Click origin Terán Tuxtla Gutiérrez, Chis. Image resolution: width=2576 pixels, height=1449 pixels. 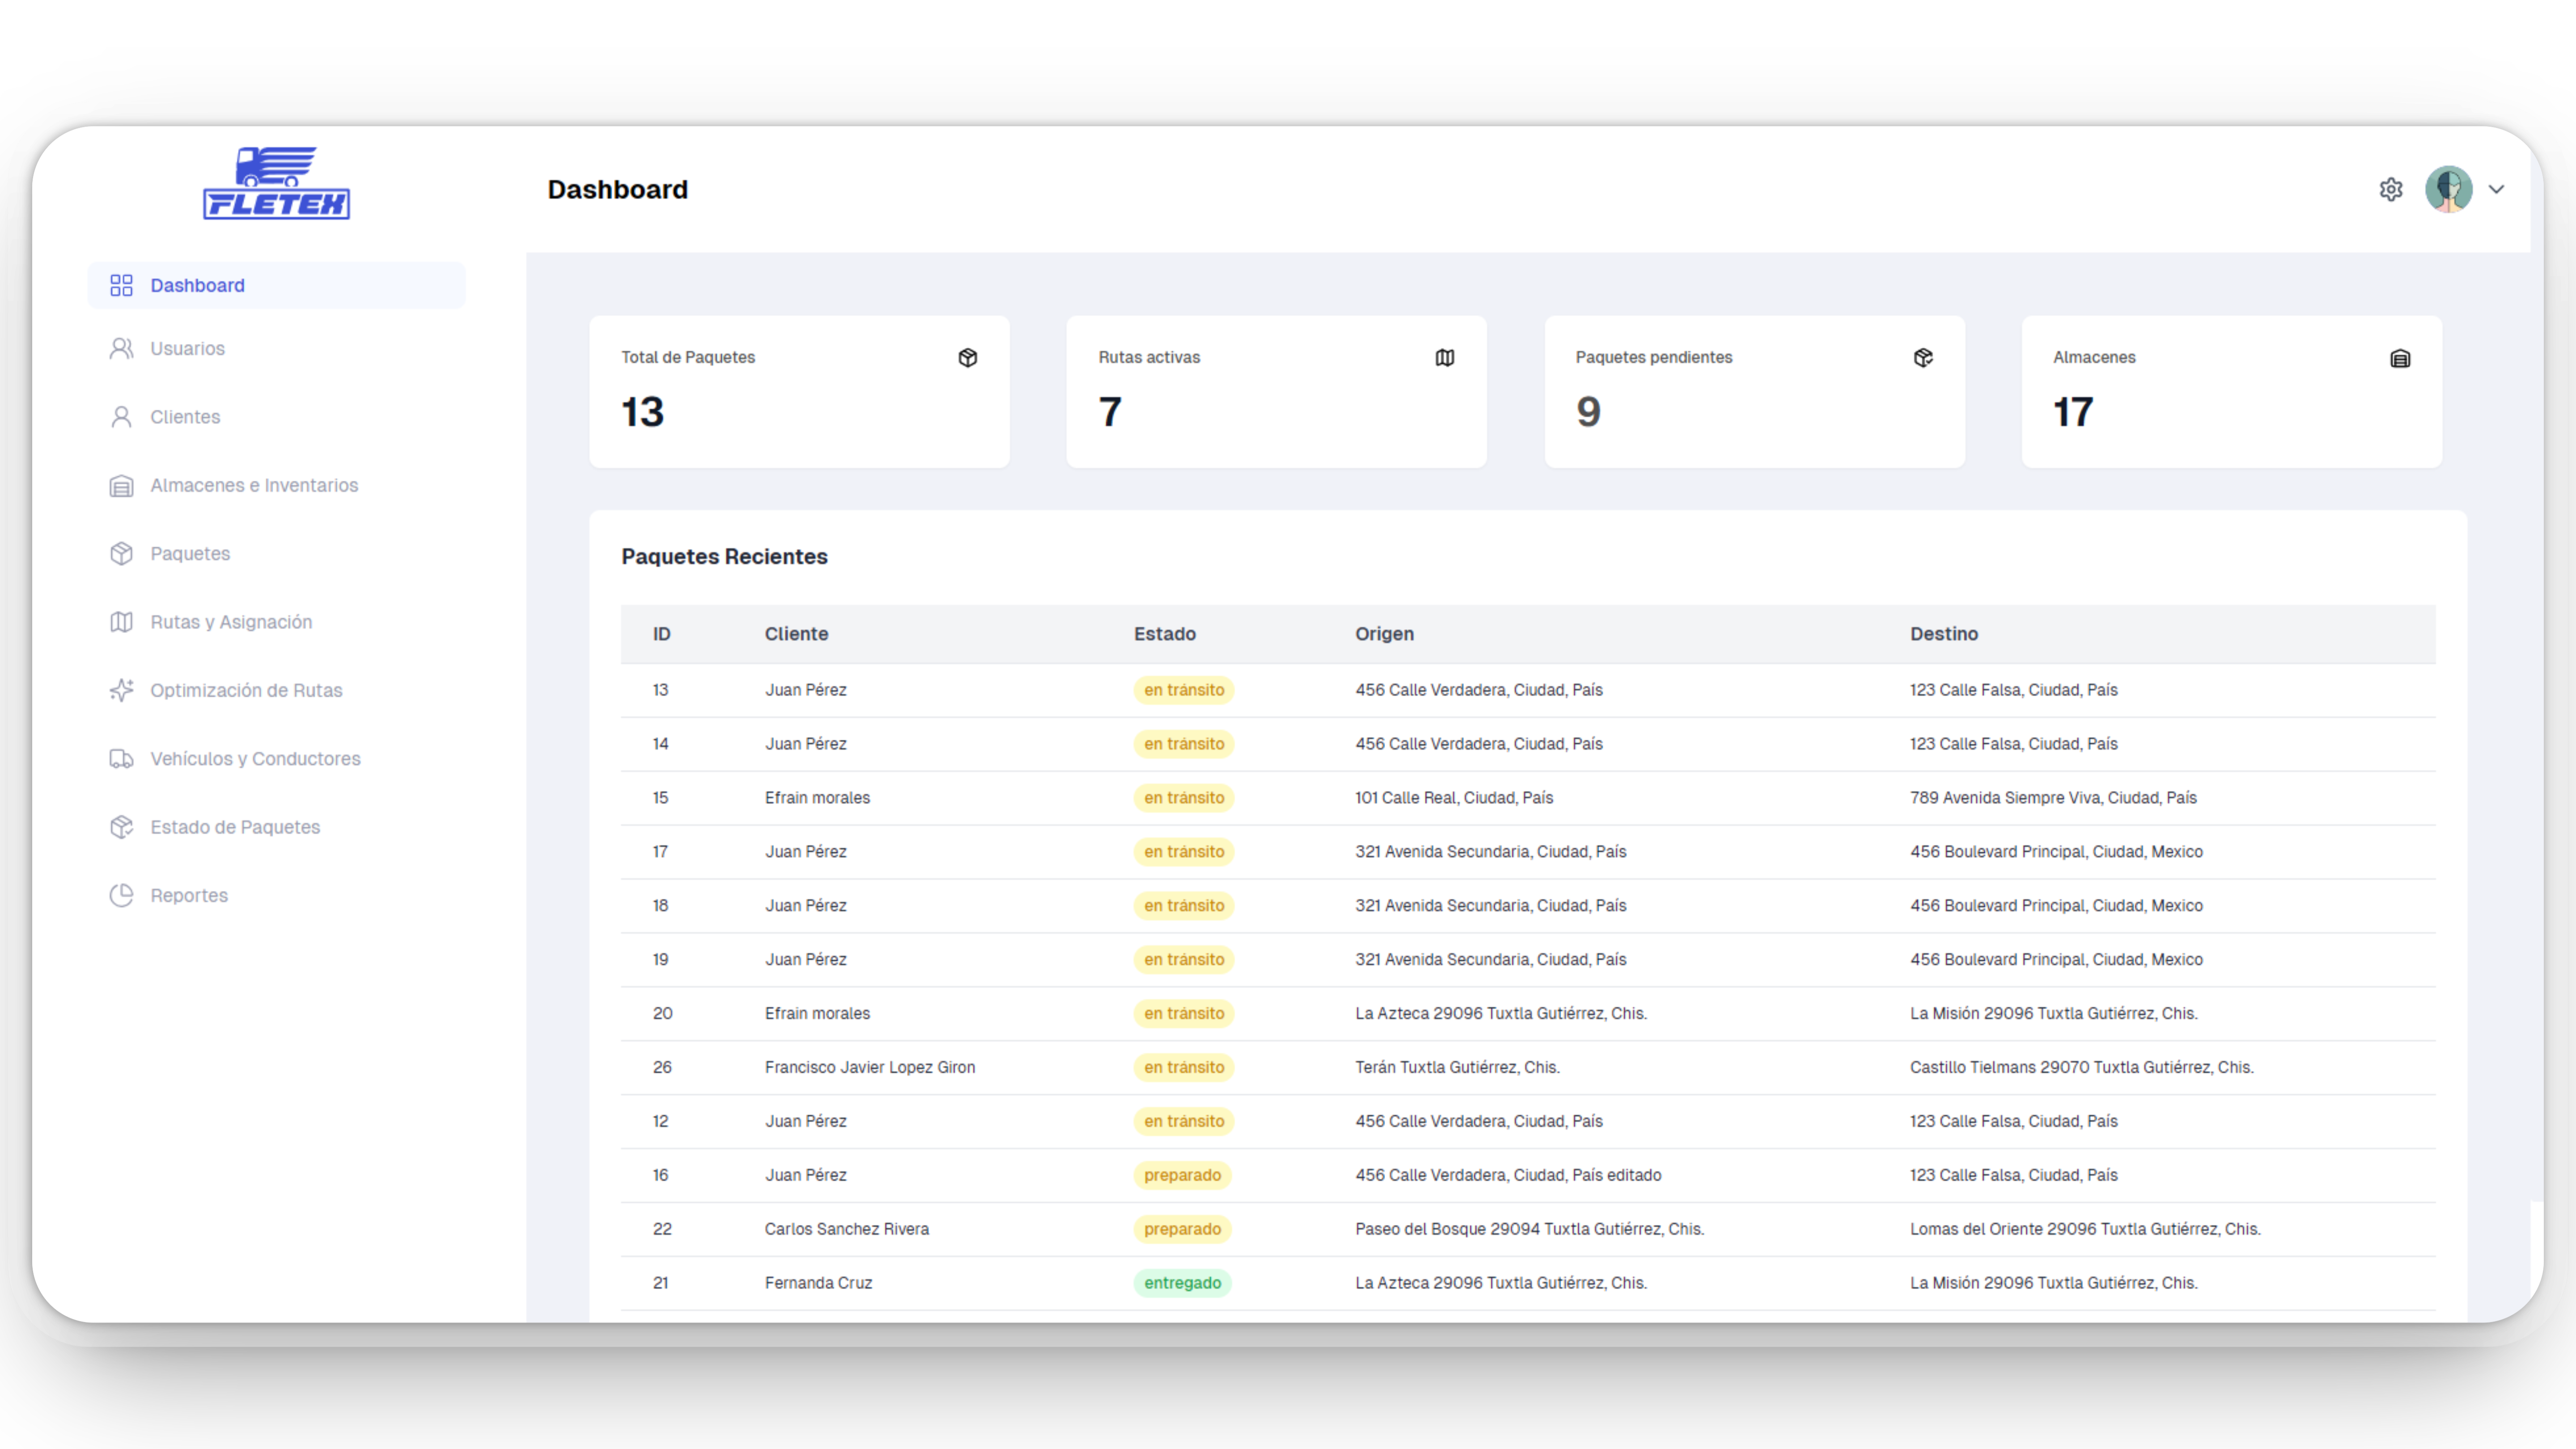point(1457,1068)
